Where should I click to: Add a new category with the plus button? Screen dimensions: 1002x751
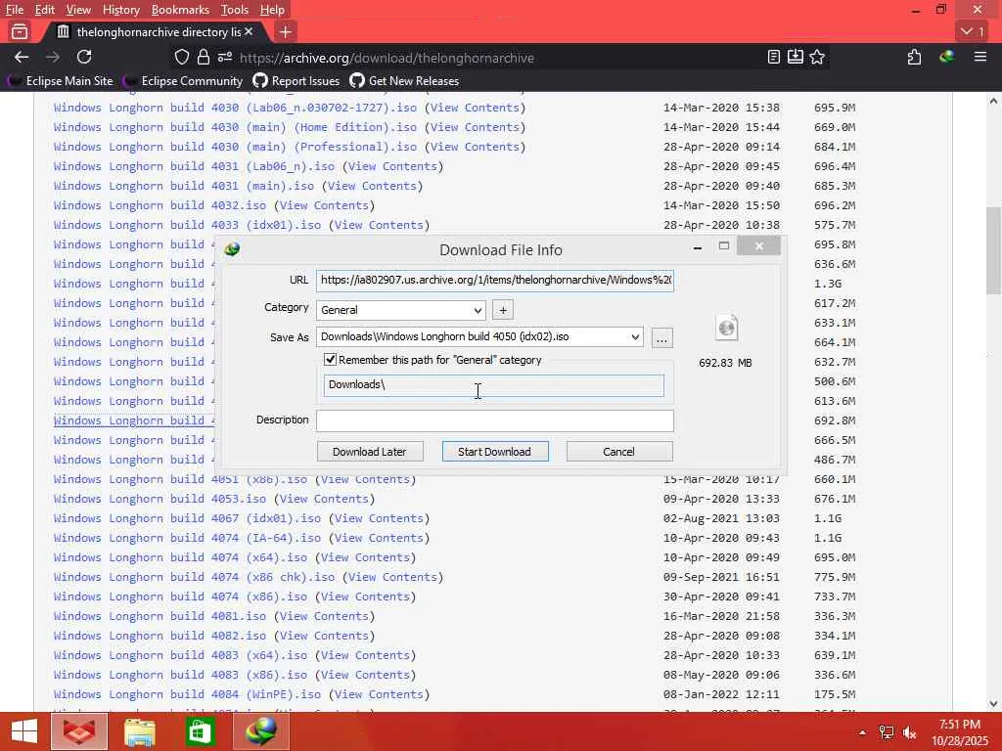coord(503,310)
